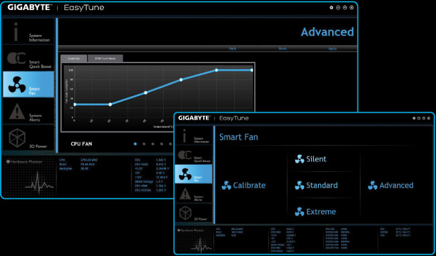436x256 pixels.
Task: Select the second fan page dot
Action: (144, 144)
